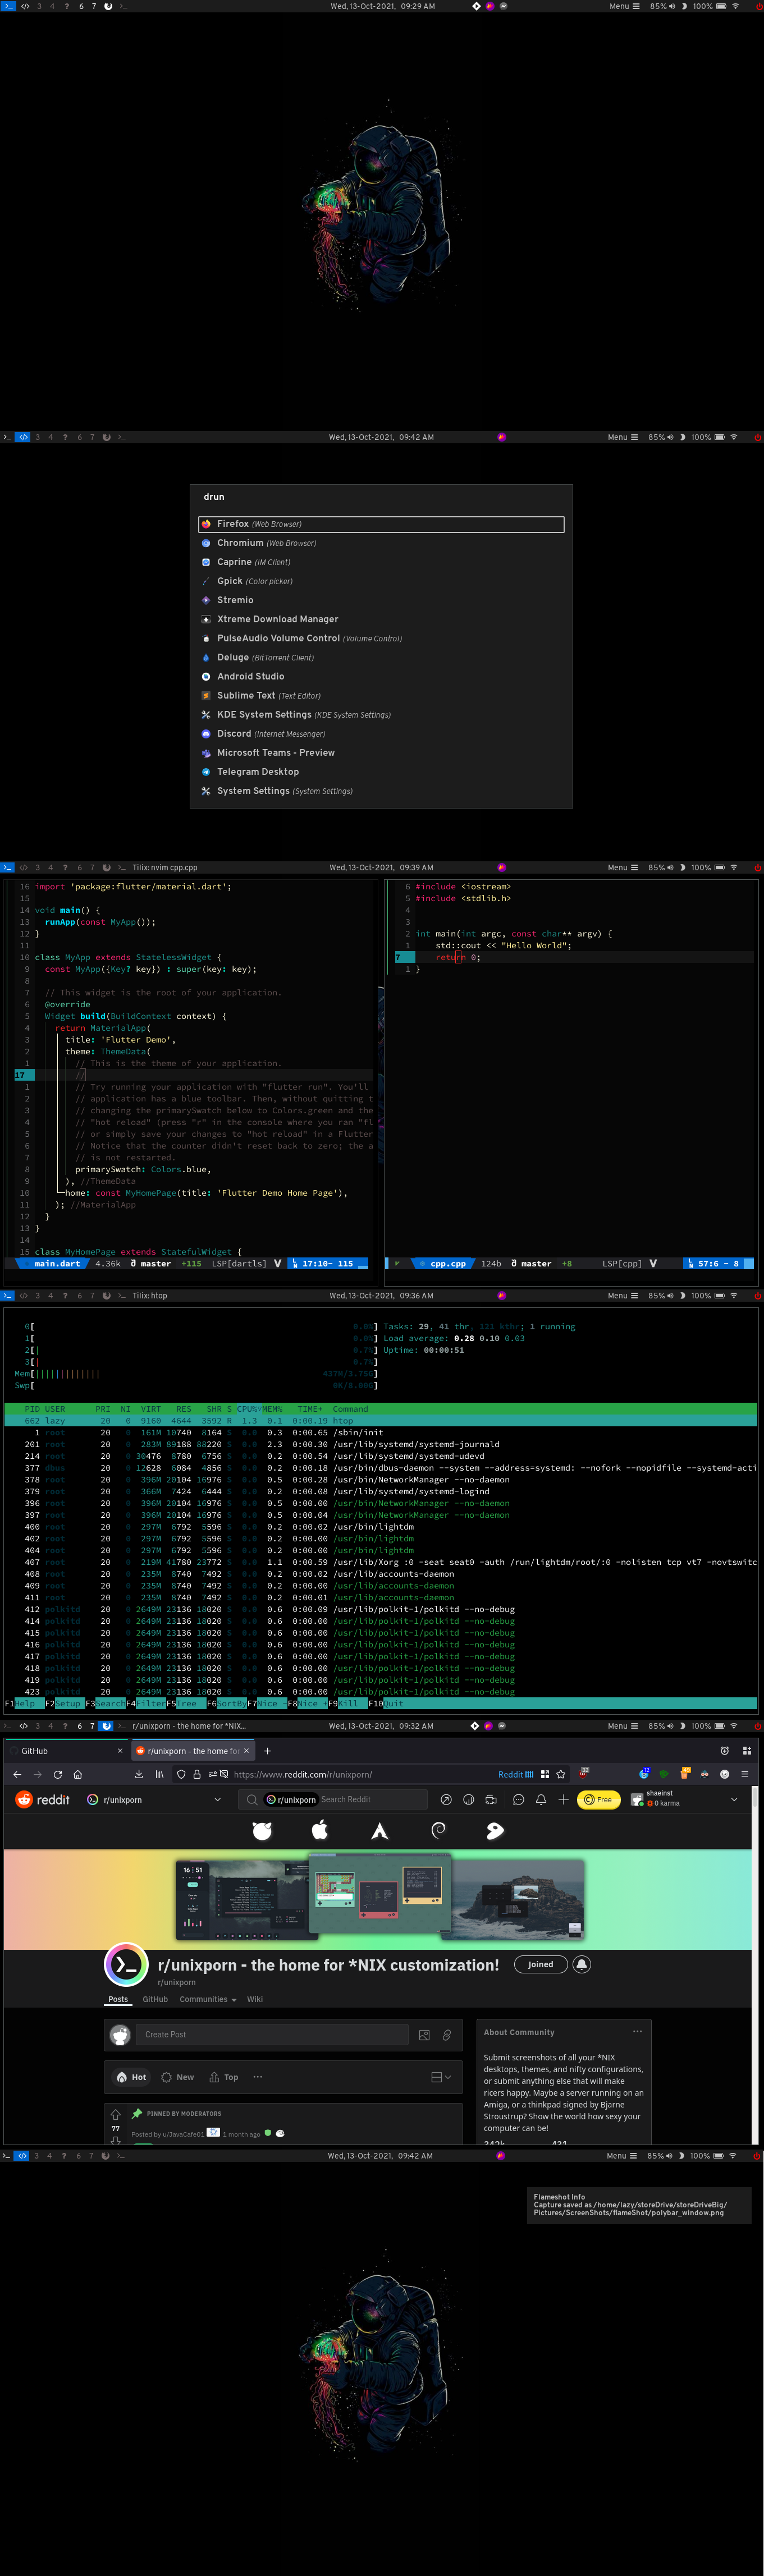The height and width of the screenshot is (2576, 764).
Task: Expand the Communities dropdown in subreddit nav
Action: pyautogui.click(x=208, y=2000)
